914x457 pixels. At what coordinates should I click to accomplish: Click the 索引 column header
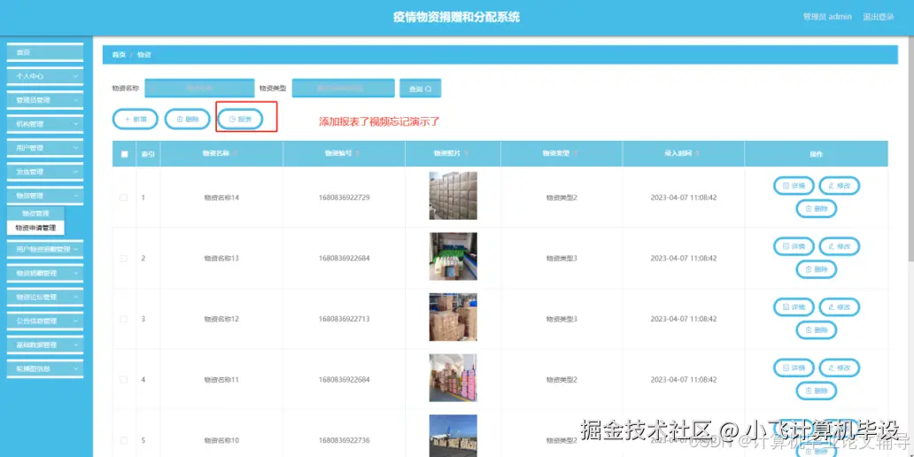[x=148, y=154]
